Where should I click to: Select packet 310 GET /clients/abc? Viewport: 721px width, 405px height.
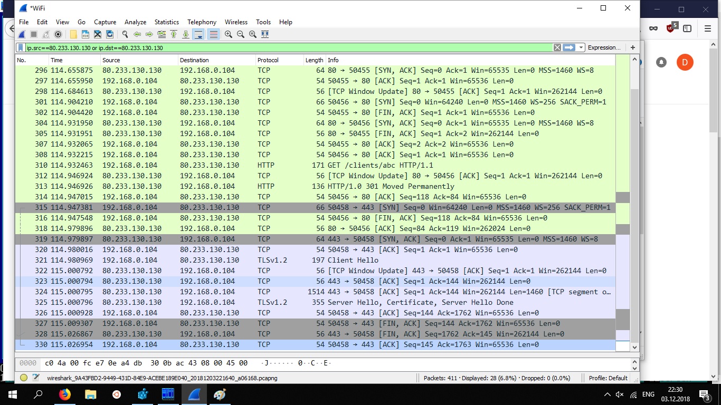pyautogui.click(x=315, y=165)
